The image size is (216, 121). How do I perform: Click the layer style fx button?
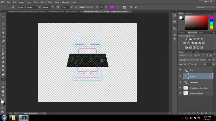tap(189, 113)
